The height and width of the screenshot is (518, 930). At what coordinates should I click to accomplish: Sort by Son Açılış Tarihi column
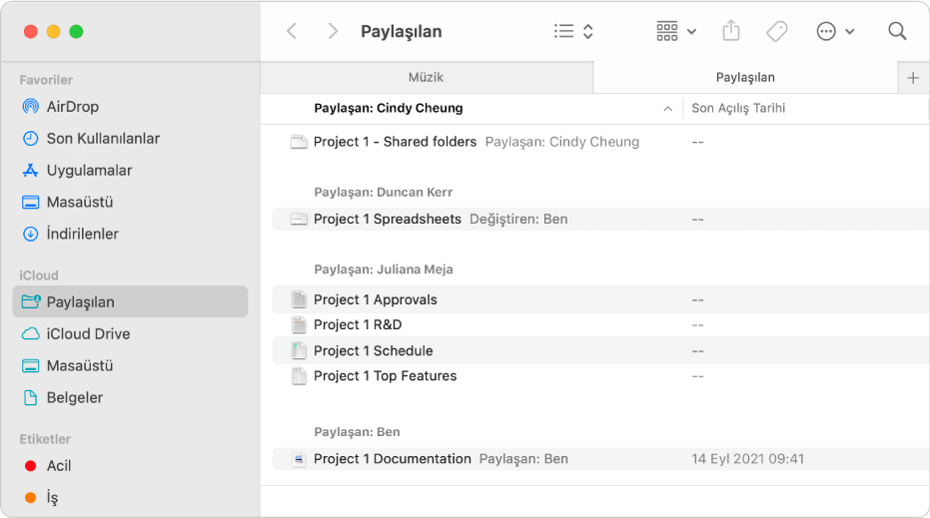738,108
